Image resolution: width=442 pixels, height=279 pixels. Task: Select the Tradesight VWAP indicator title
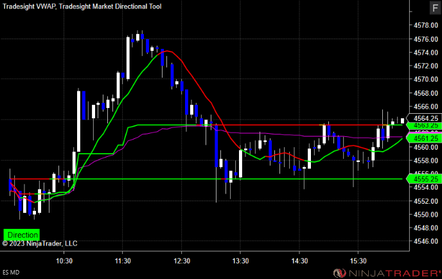(x=29, y=6)
